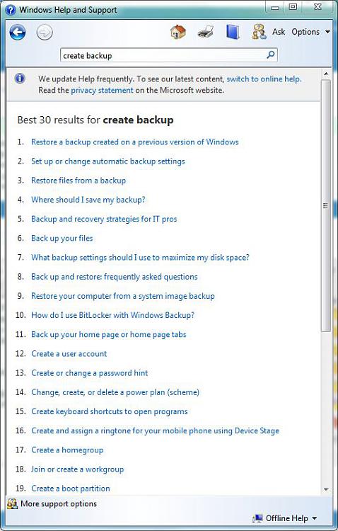
Task: Open the privacy statement link
Action: (x=102, y=91)
